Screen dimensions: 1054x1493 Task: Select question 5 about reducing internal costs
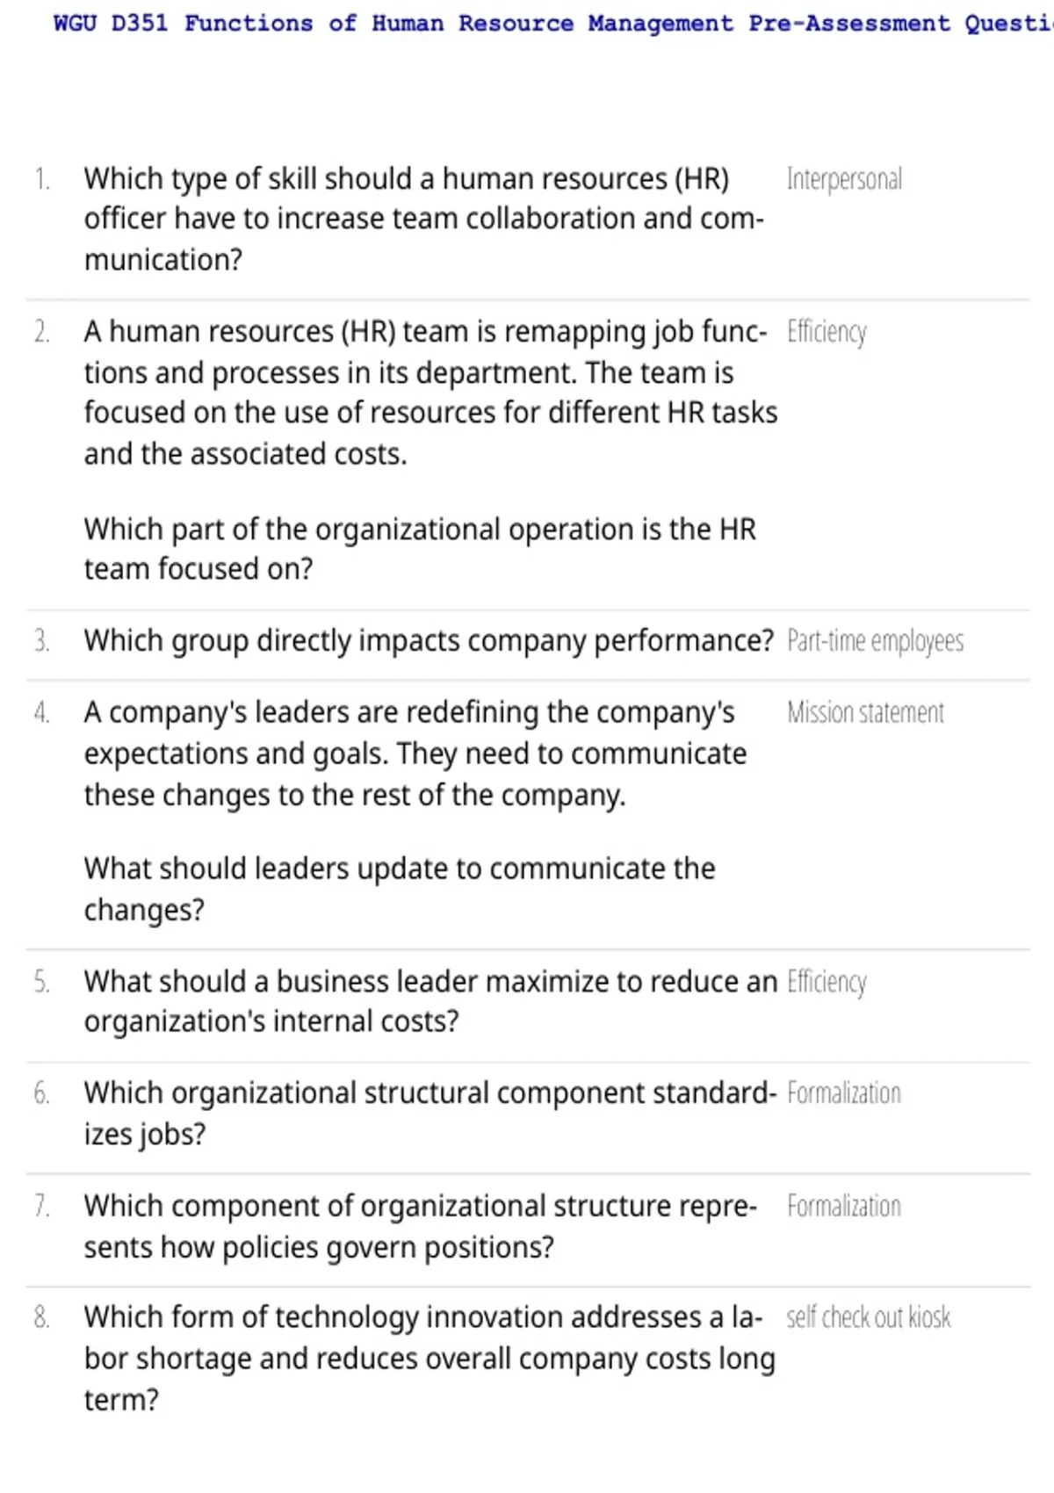pyautogui.click(x=431, y=1001)
